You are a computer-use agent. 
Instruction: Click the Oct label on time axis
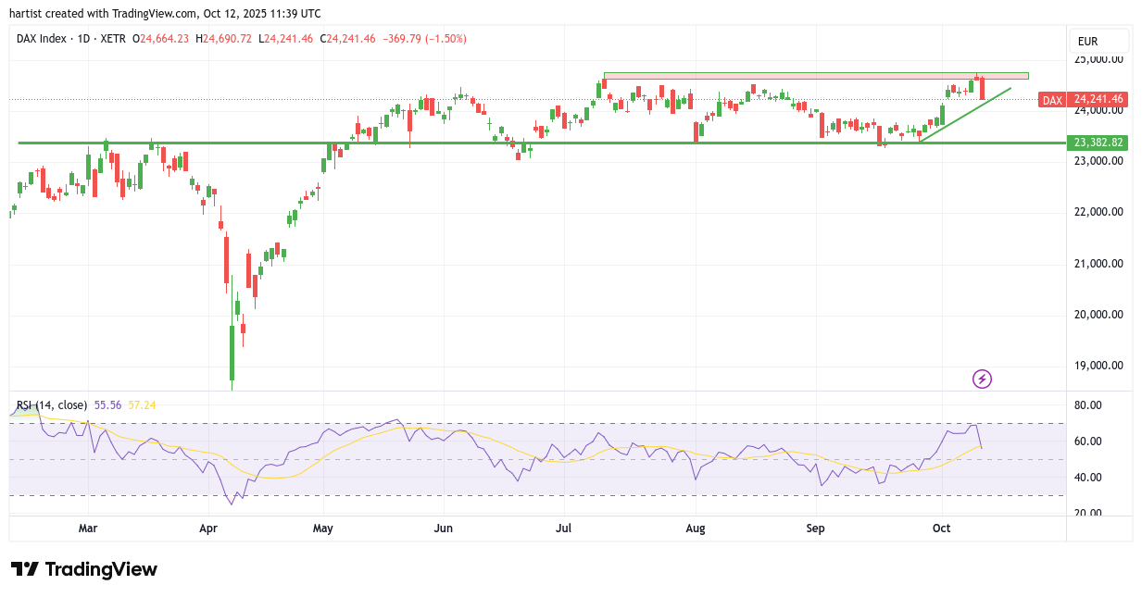point(942,529)
